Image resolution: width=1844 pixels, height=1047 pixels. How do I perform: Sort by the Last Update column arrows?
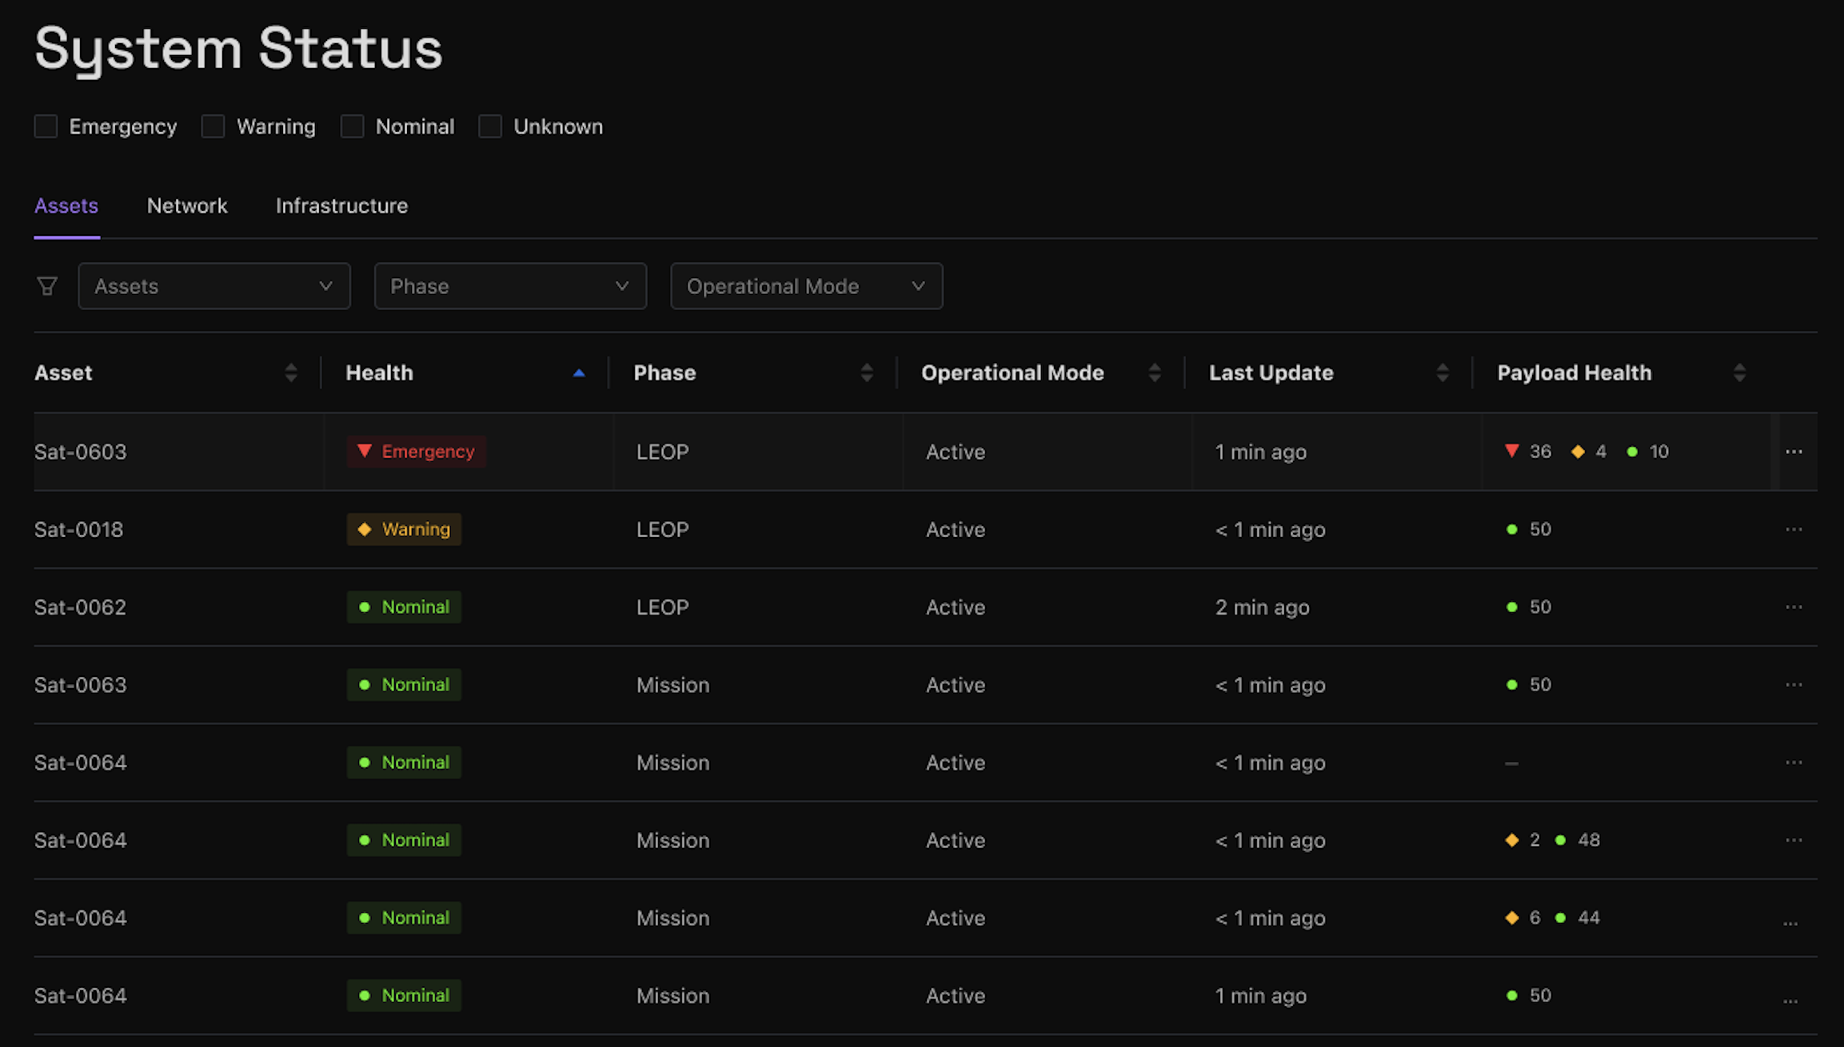(1443, 372)
